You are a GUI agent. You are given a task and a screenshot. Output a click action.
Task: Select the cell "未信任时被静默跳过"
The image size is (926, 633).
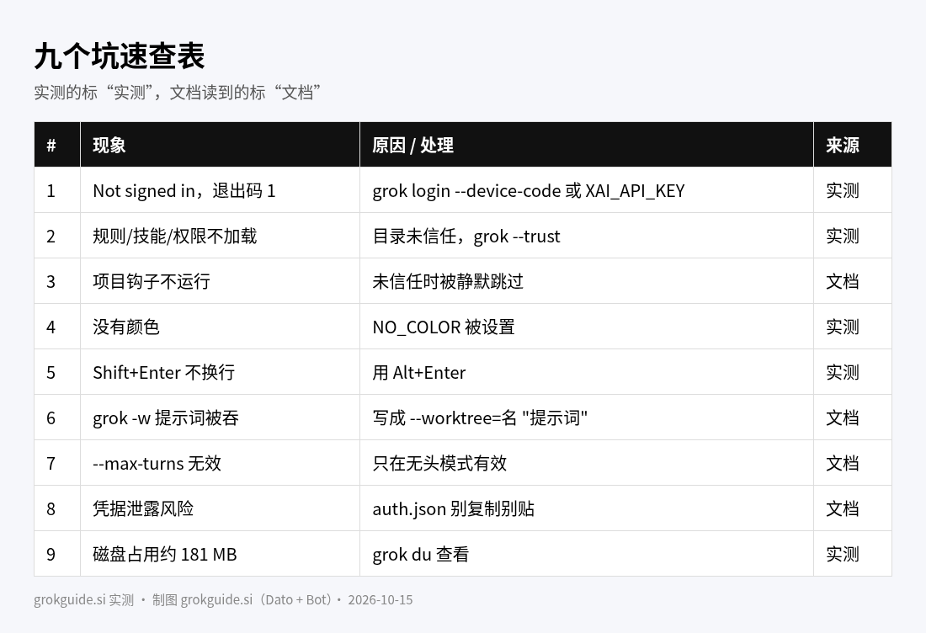(587, 281)
